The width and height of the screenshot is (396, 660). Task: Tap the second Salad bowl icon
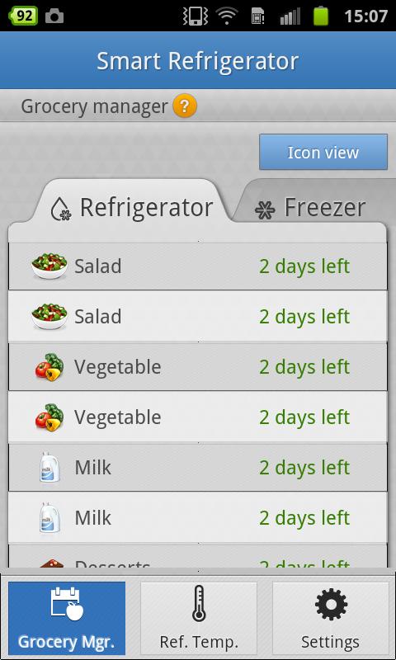pos(49,316)
